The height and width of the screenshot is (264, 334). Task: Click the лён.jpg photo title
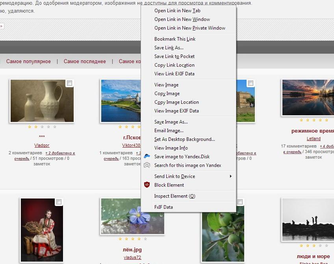(x=132, y=249)
